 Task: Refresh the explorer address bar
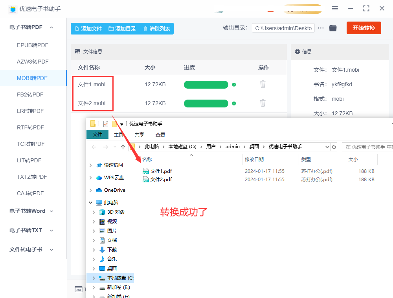pos(334,147)
